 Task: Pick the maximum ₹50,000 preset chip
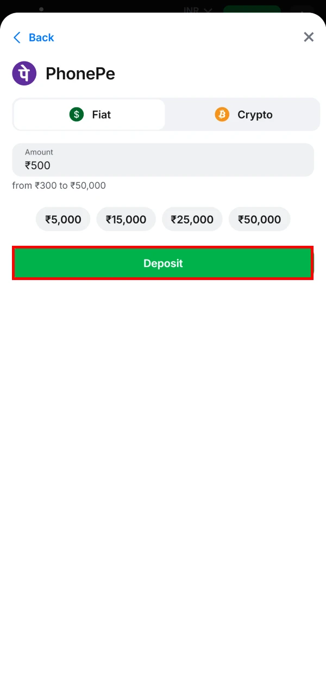click(x=259, y=219)
